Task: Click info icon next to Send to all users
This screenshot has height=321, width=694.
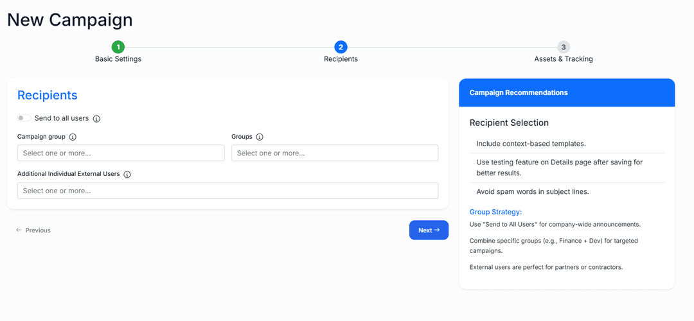Action: pyautogui.click(x=96, y=119)
